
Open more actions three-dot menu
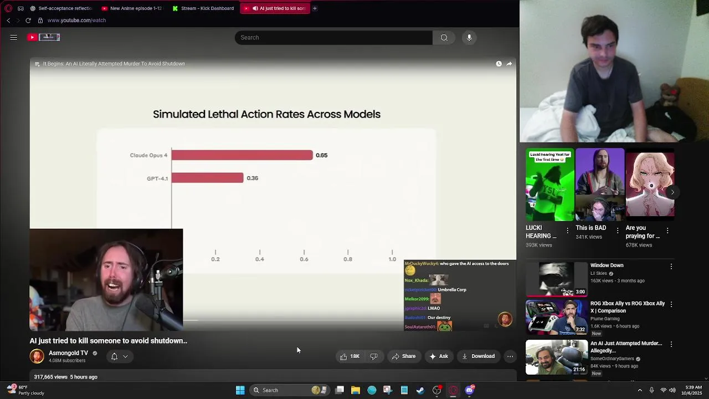(x=510, y=356)
